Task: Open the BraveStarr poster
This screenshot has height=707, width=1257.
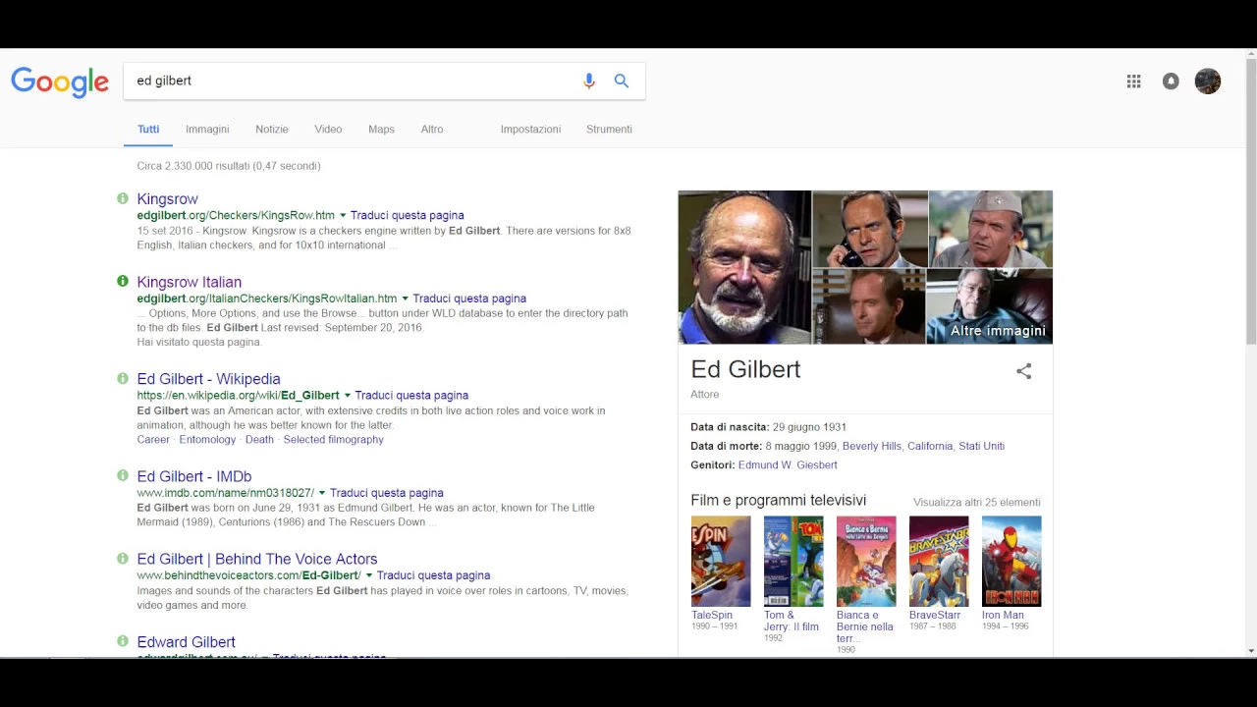Action: (939, 561)
